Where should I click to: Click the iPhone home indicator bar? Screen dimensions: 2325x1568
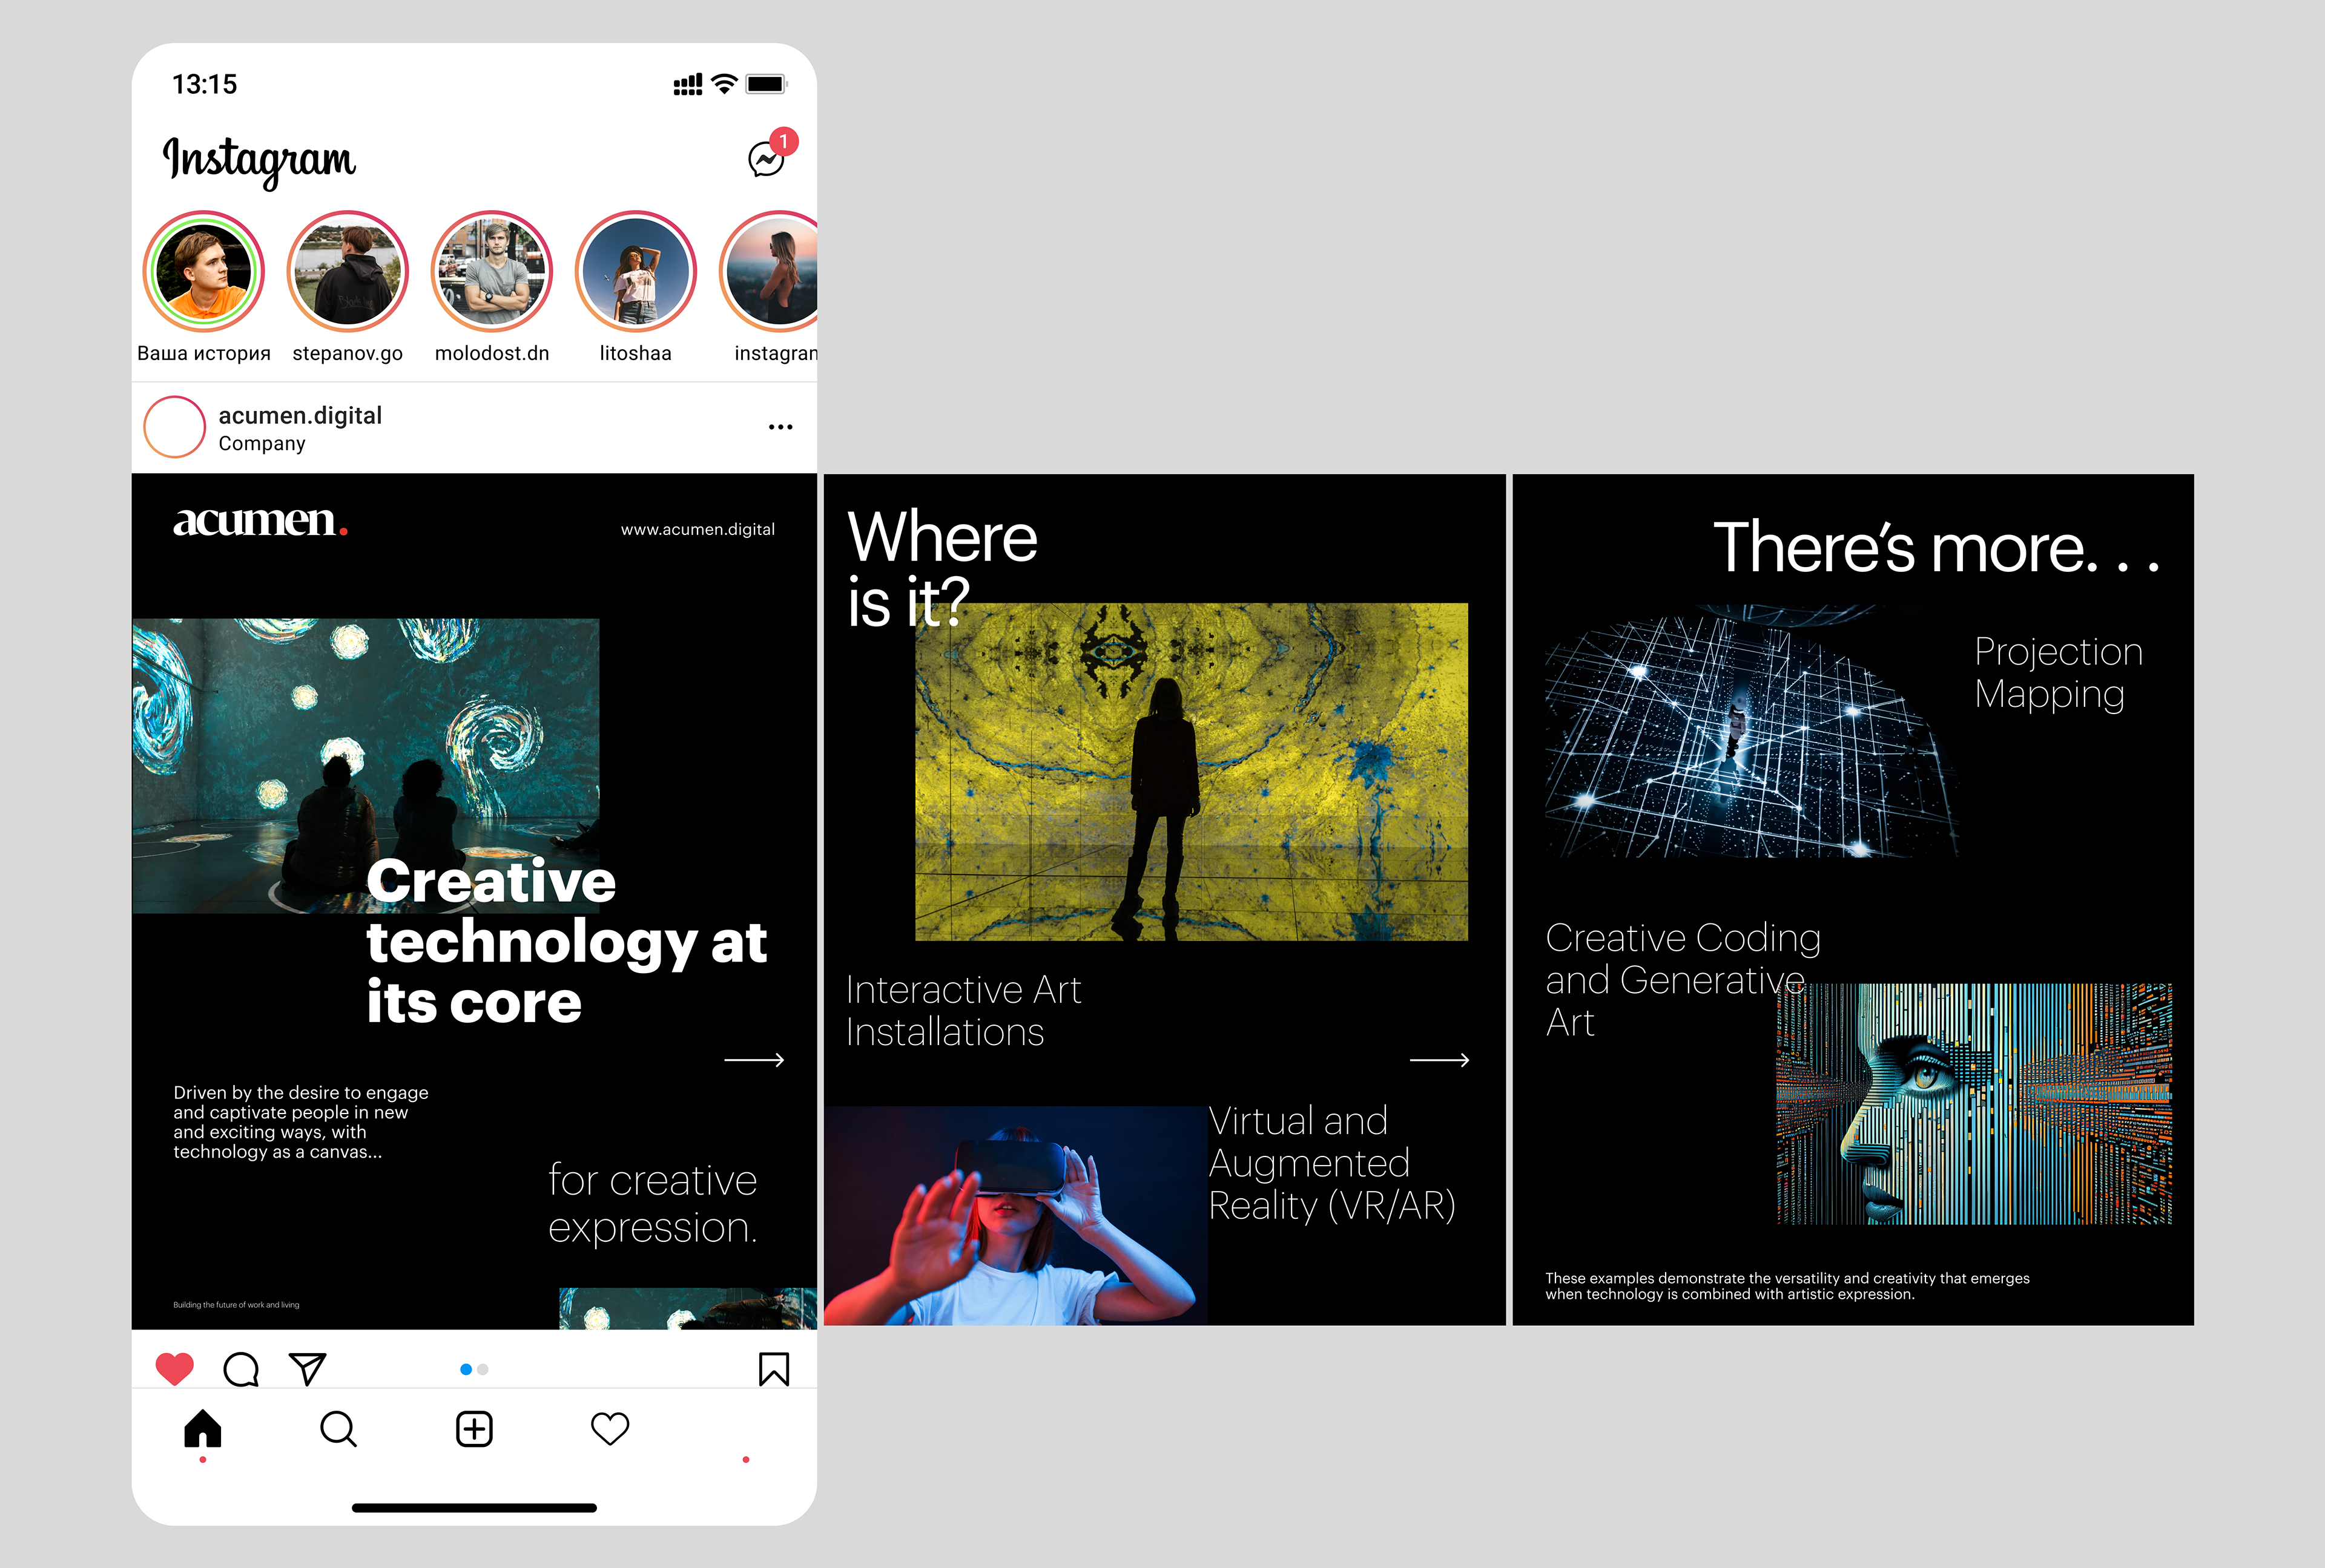pos(474,1507)
